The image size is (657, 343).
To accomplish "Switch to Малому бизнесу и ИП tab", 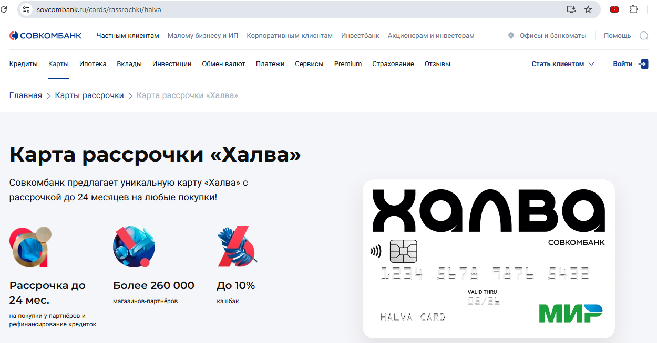I will click(x=202, y=36).
